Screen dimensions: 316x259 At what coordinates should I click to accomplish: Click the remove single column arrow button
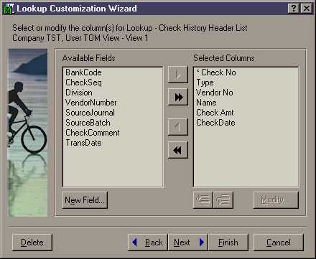point(177,127)
